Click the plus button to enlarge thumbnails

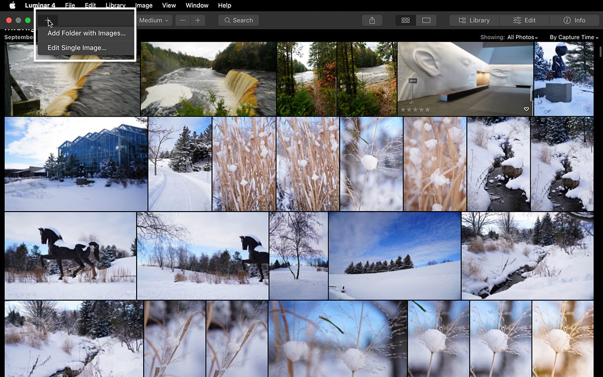pos(198,20)
